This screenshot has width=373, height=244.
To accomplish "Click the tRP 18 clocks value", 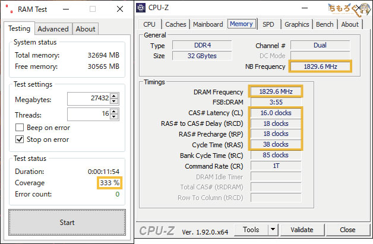I will pyautogui.click(x=276, y=134).
